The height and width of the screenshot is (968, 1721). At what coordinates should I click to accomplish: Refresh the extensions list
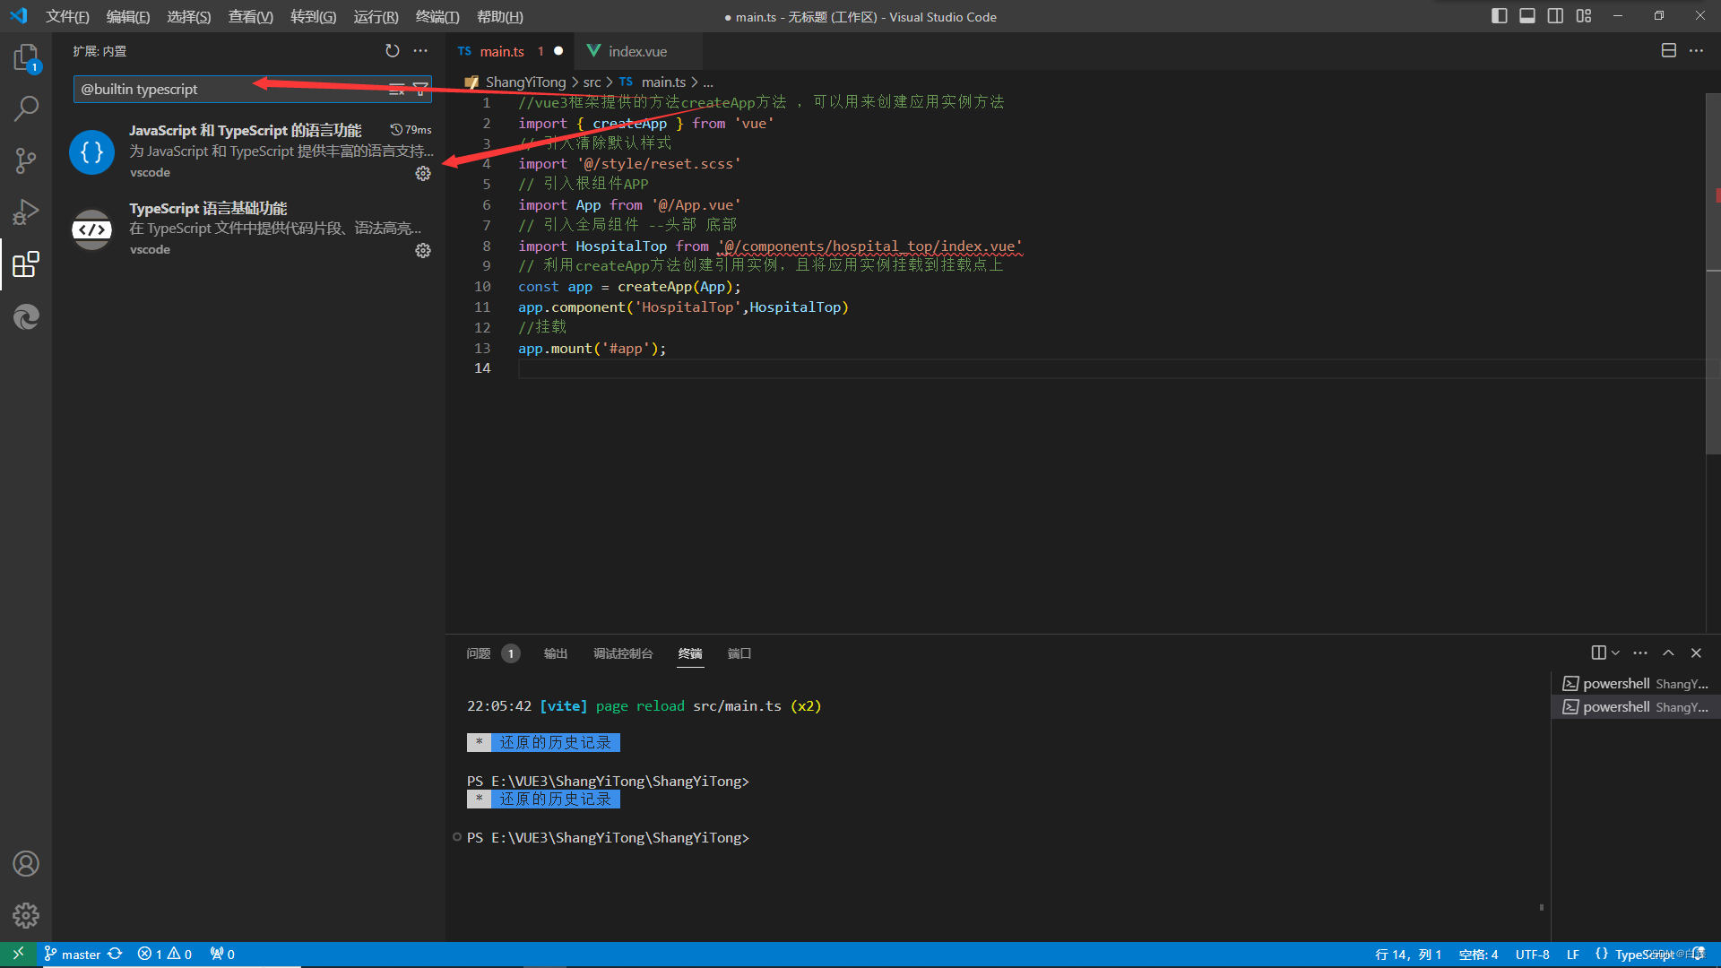392,51
